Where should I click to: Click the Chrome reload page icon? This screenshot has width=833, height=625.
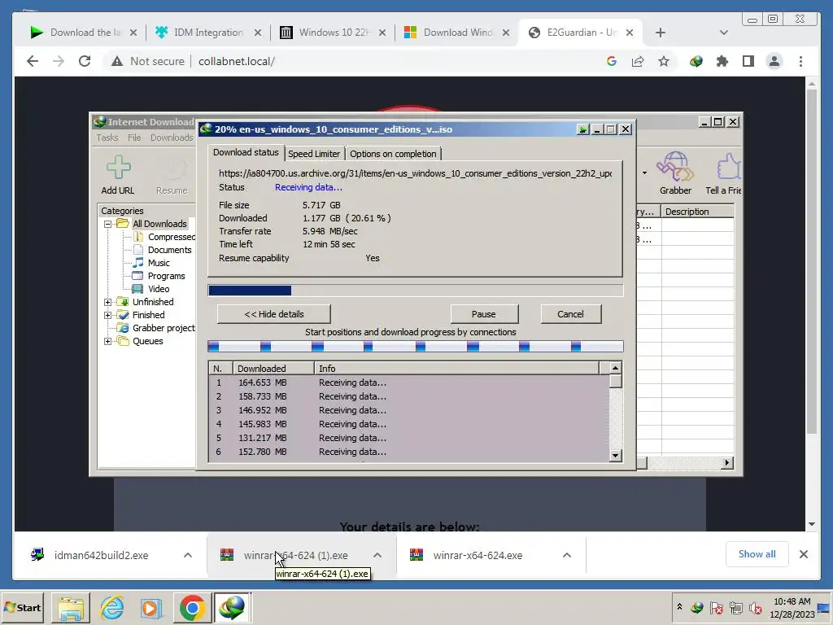(x=85, y=61)
